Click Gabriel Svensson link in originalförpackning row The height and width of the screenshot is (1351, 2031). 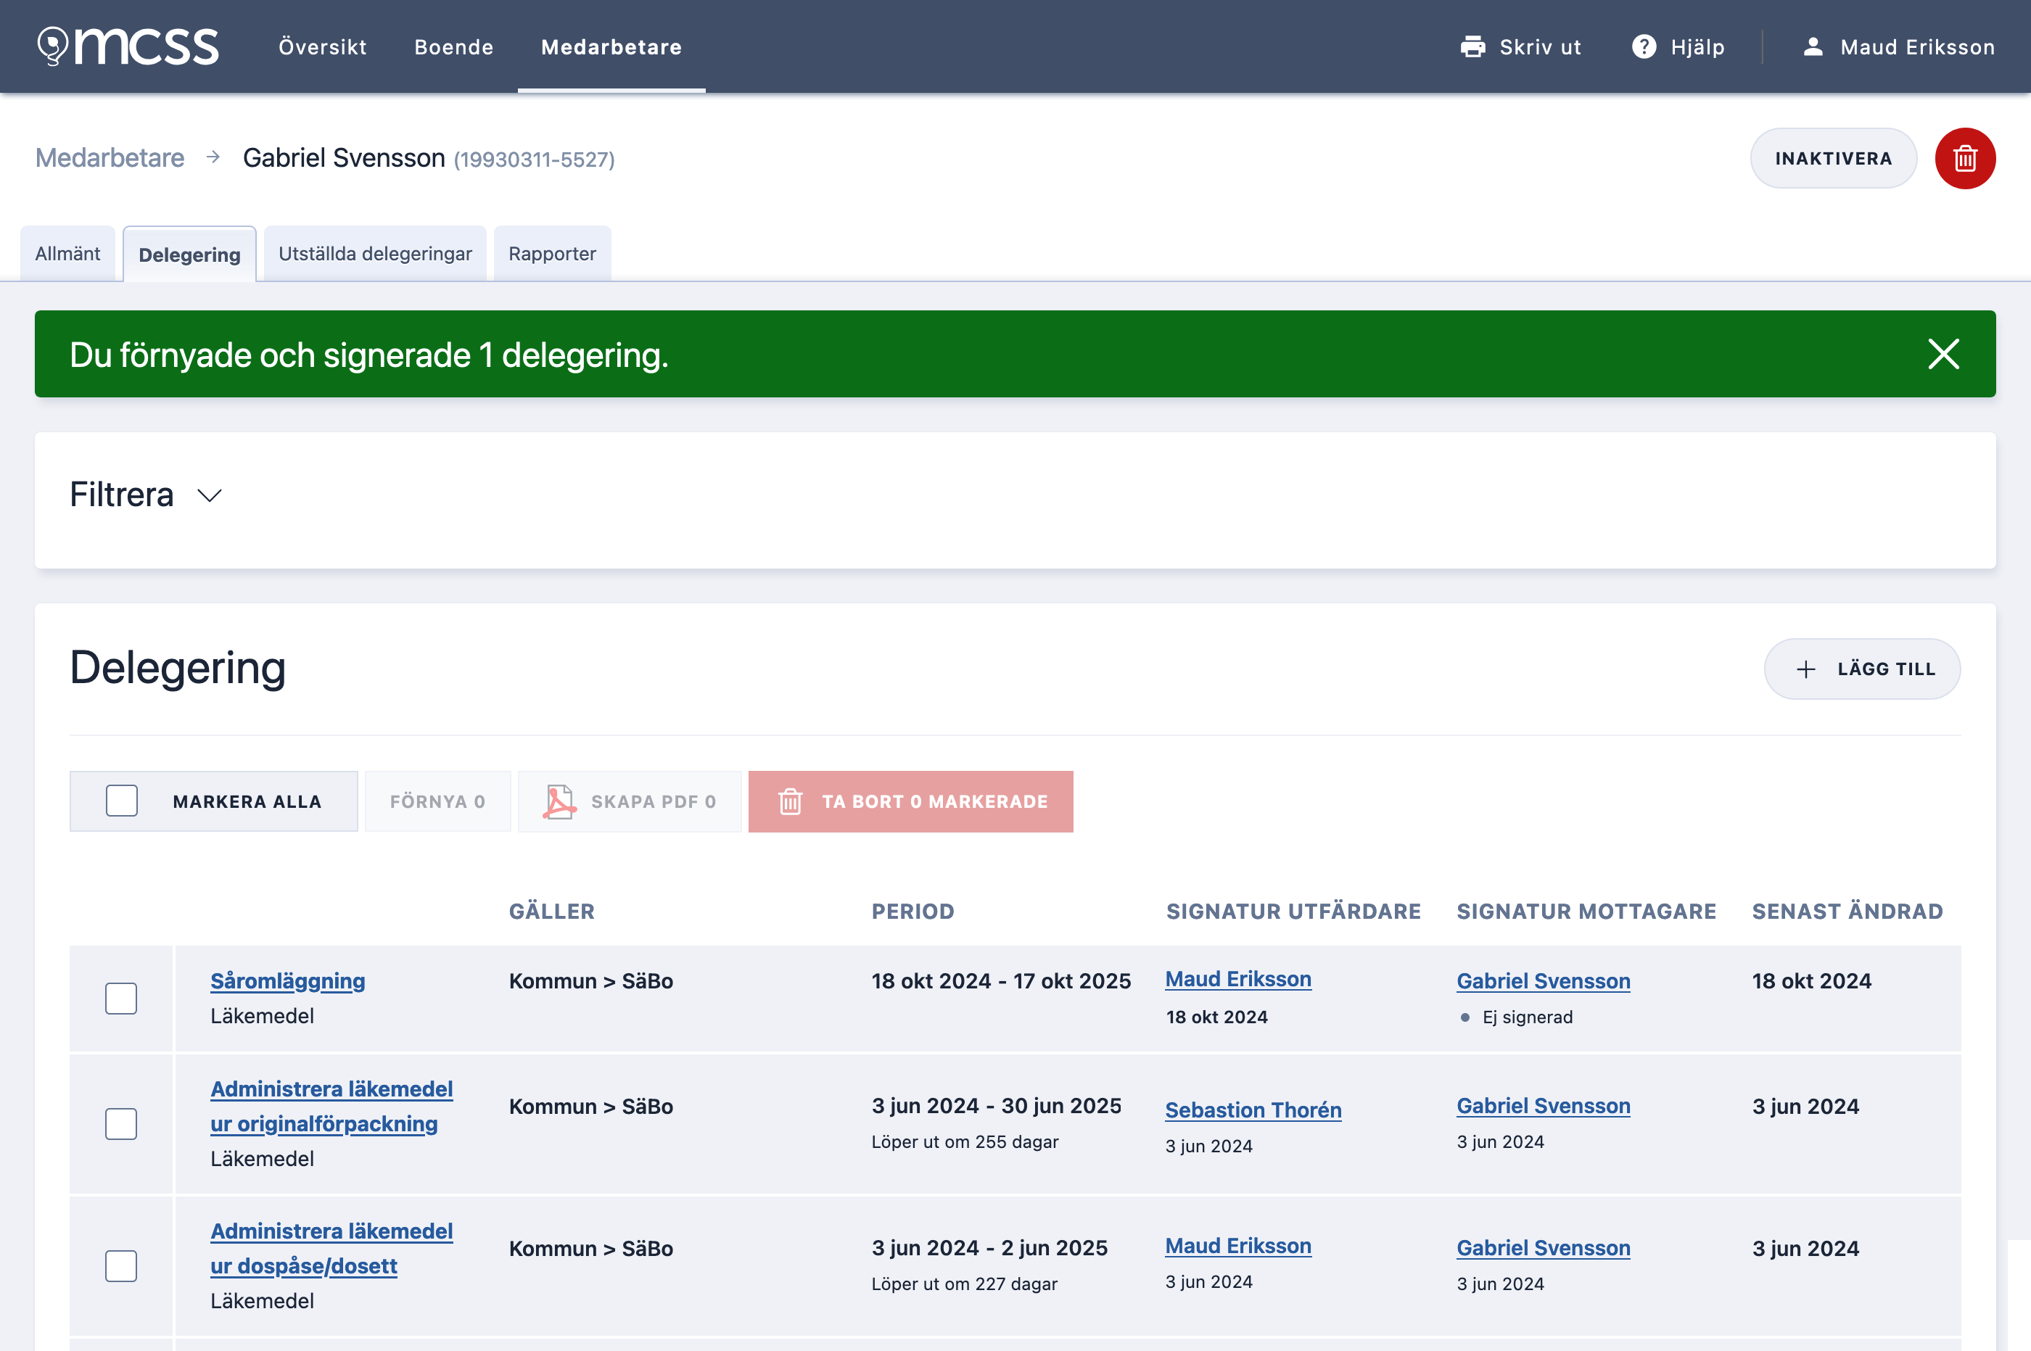click(x=1544, y=1105)
